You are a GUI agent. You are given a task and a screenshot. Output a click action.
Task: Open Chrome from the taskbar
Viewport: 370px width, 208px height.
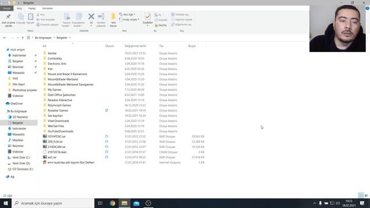[113, 203]
